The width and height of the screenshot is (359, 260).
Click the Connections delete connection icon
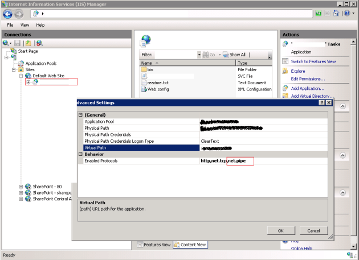(x=39, y=43)
